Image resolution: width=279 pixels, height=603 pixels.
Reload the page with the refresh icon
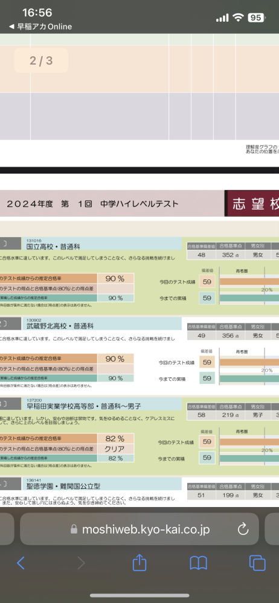pyautogui.click(x=243, y=529)
